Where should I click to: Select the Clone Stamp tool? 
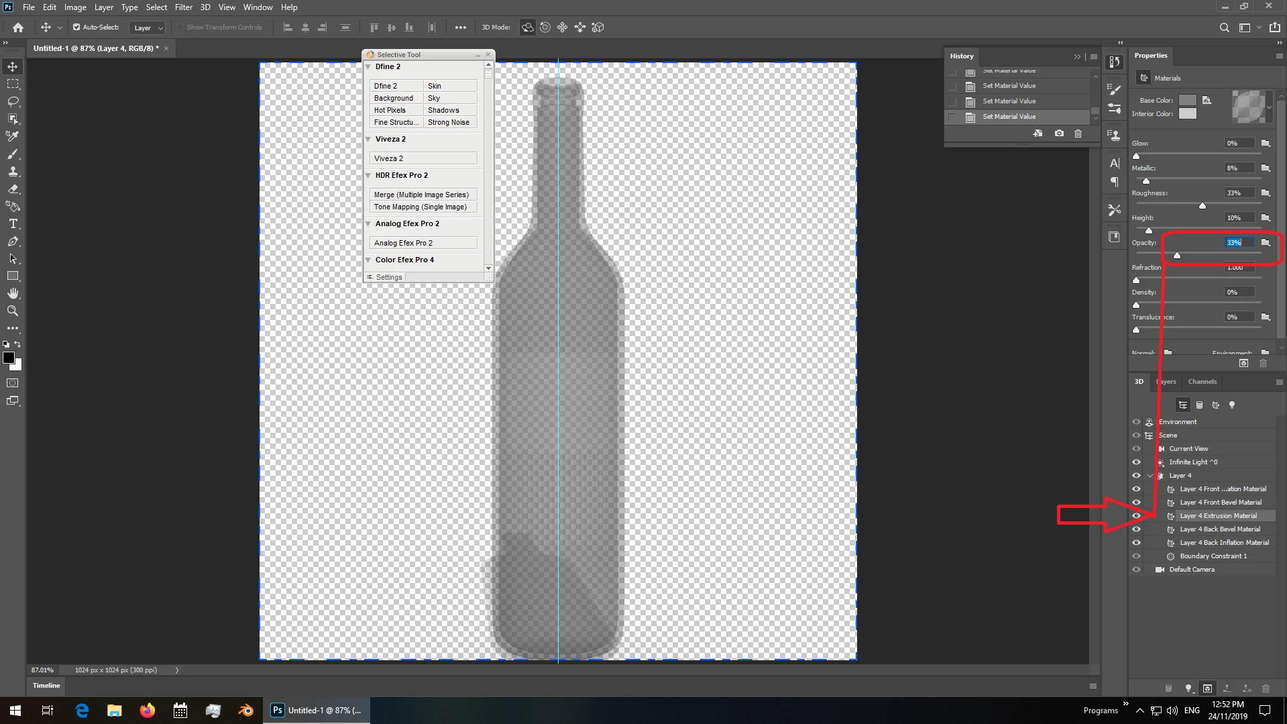pos(13,171)
